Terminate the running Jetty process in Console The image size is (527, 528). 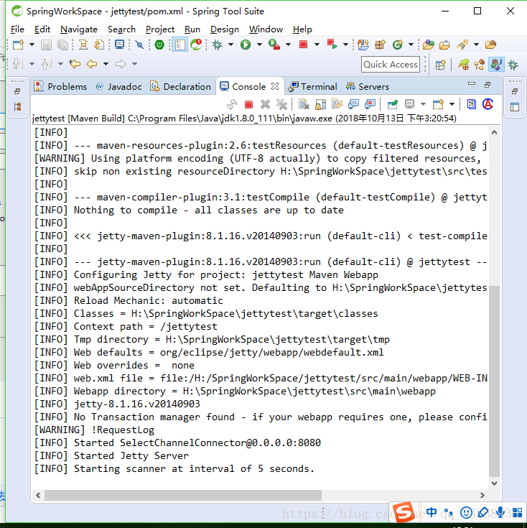coord(248,105)
